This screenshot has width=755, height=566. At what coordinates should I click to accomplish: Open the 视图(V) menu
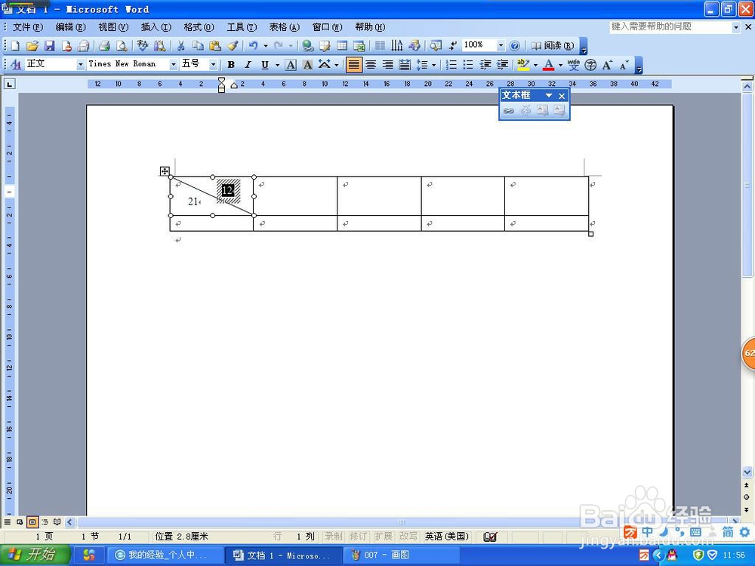(x=113, y=27)
